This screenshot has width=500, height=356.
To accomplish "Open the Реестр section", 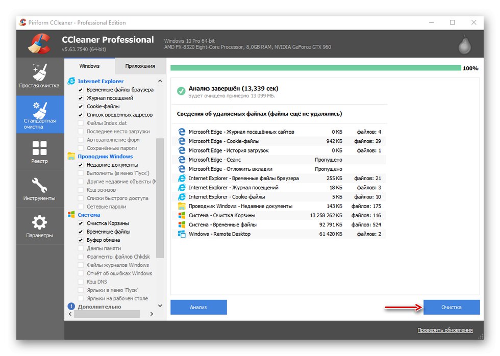I will (x=40, y=152).
